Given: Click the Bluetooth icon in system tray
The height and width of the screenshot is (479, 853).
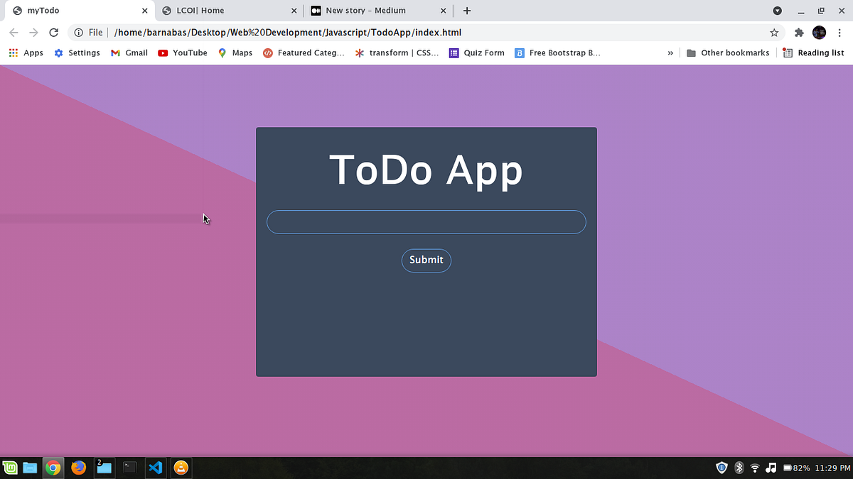Looking at the screenshot, I should coord(739,468).
